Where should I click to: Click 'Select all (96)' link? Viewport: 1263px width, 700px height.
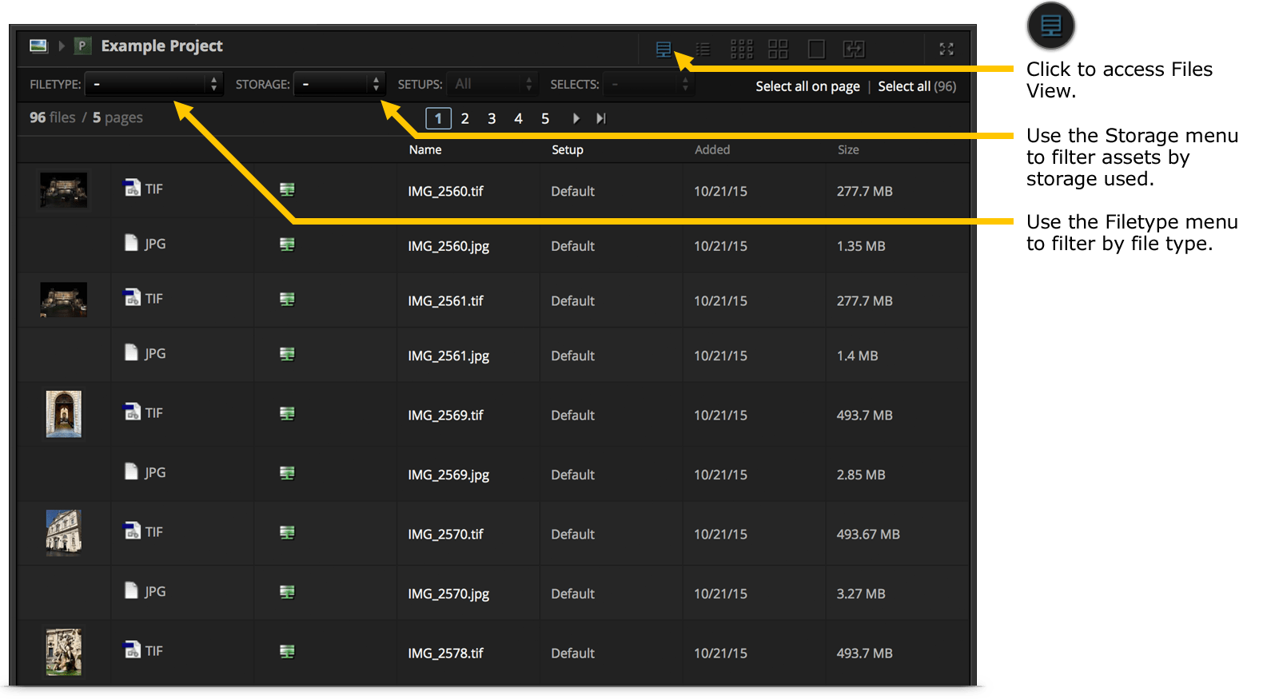(x=917, y=86)
